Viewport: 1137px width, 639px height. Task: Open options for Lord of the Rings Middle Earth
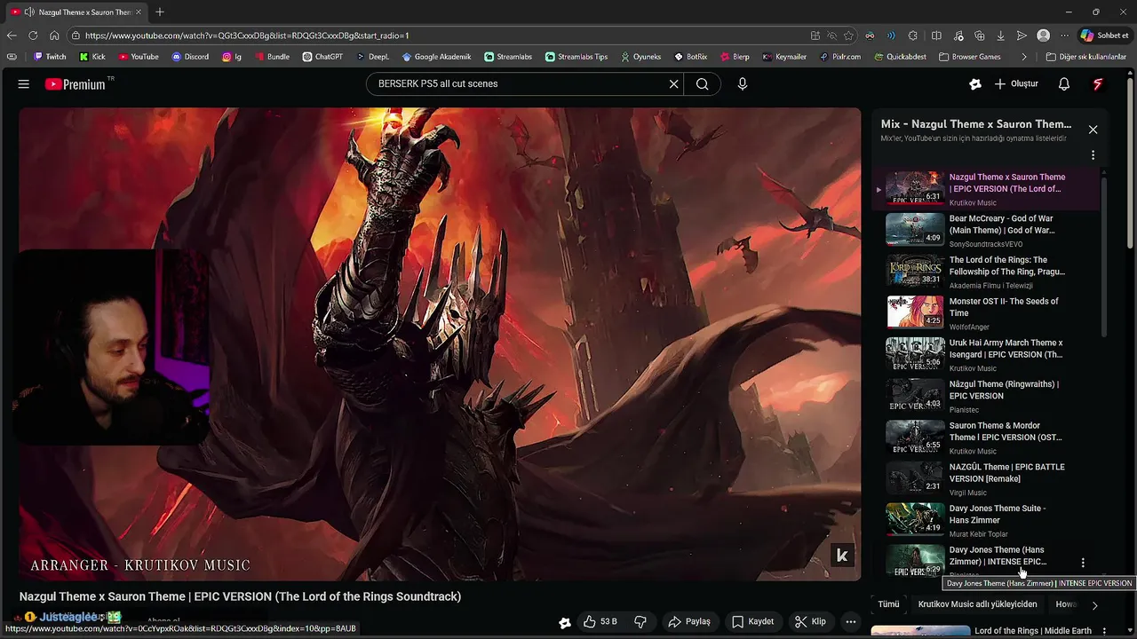(x=1104, y=631)
